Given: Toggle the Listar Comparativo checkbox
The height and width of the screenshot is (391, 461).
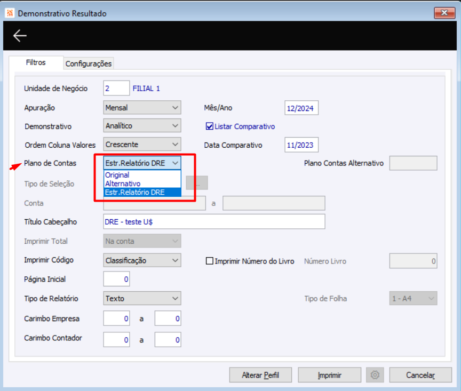Looking at the screenshot, I should click(x=209, y=126).
